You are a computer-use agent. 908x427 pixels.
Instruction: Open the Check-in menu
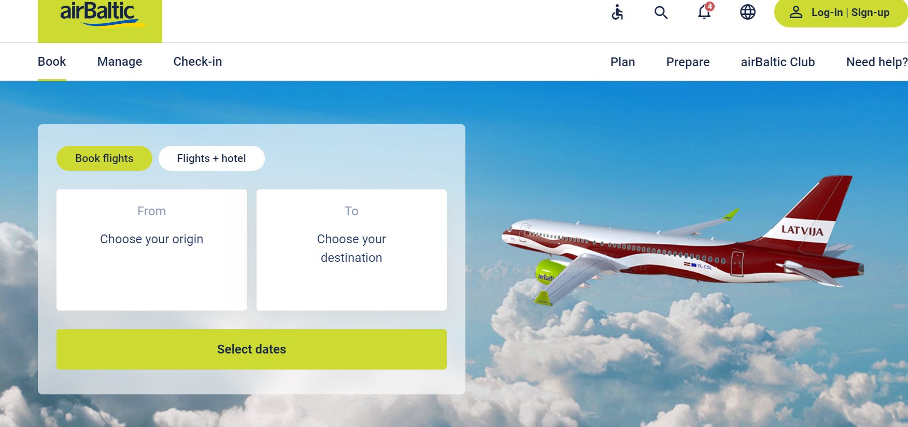pyautogui.click(x=197, y=62)
